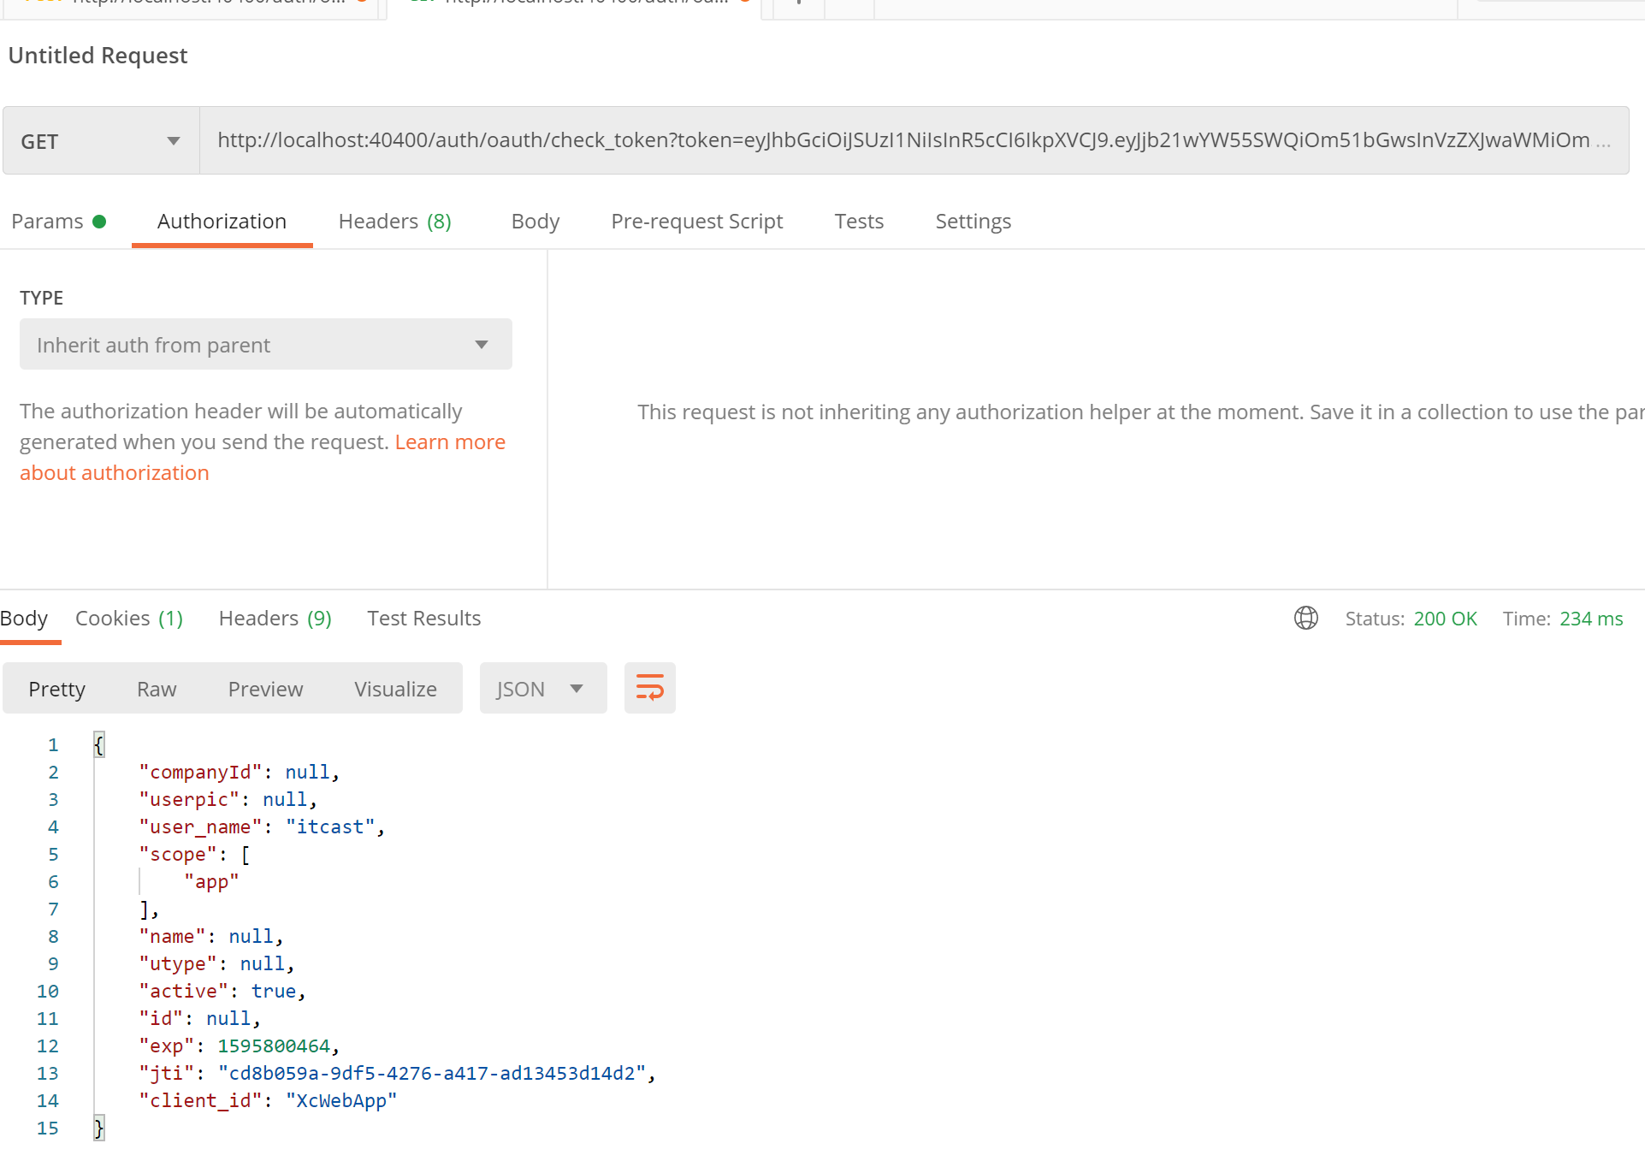Screen dimensions: 1645x1173
Task: Toggle the line wrap icon
Action: click(x=650, y=688)
